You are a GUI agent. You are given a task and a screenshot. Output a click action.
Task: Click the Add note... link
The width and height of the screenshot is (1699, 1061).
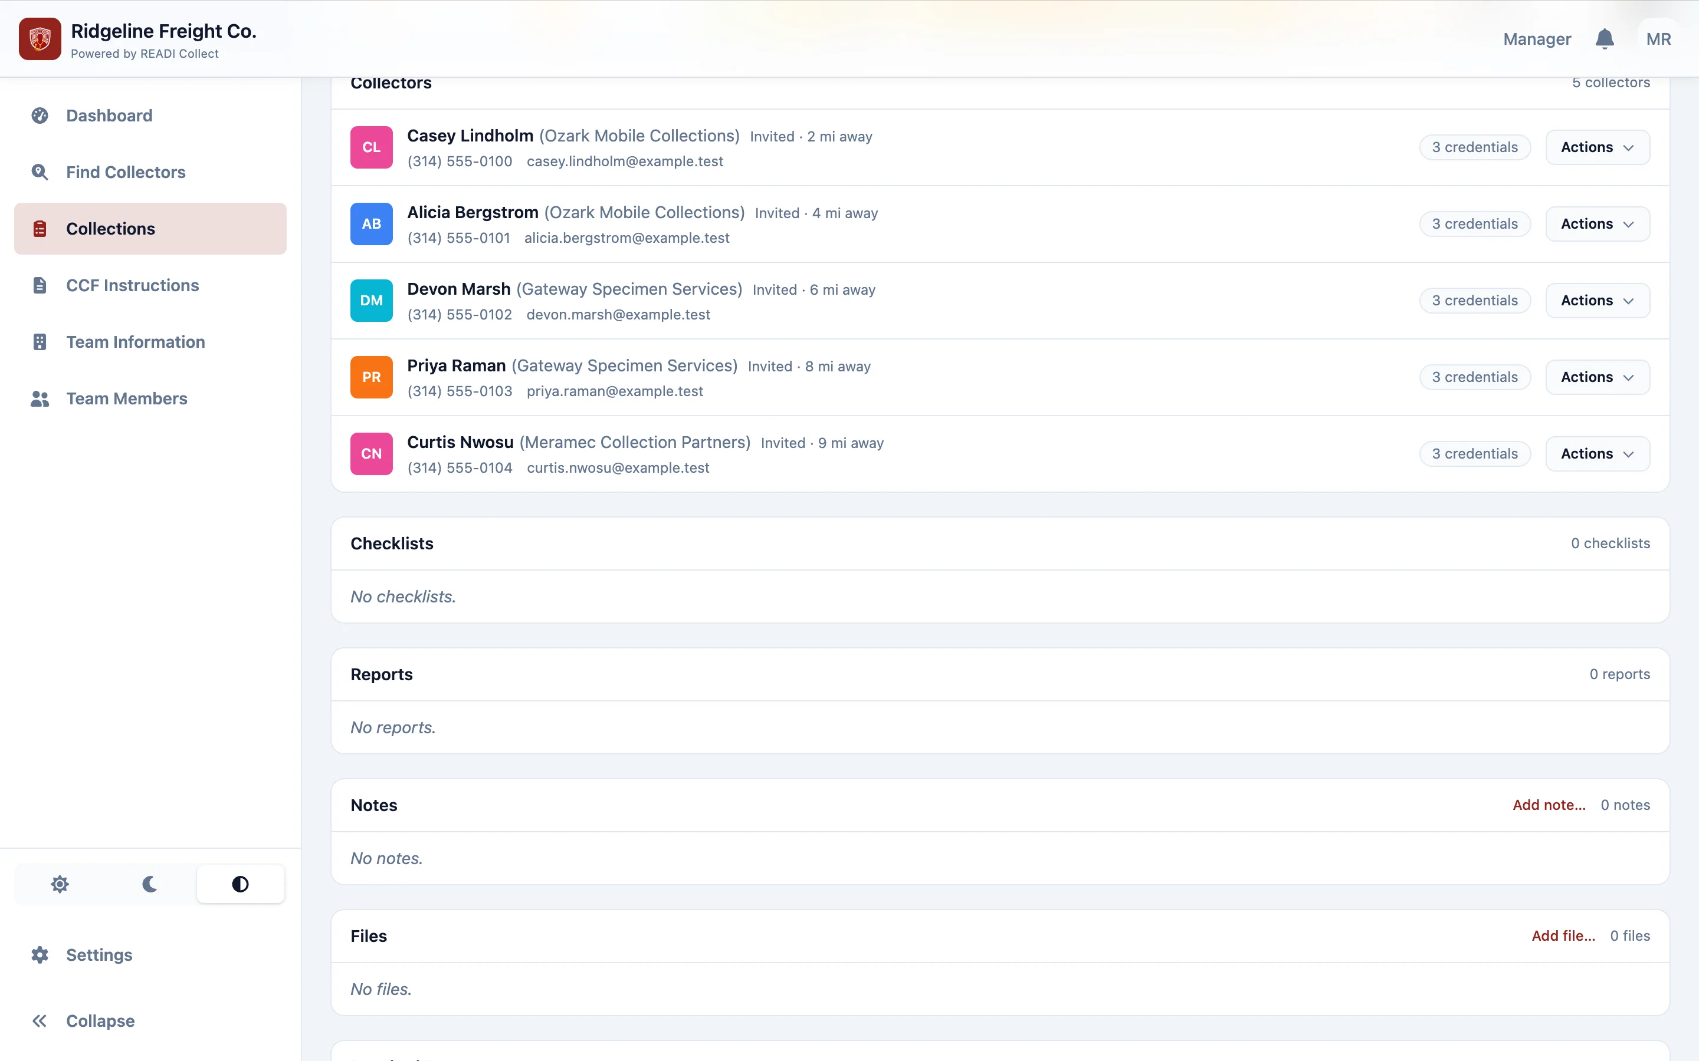point(1549,805)
